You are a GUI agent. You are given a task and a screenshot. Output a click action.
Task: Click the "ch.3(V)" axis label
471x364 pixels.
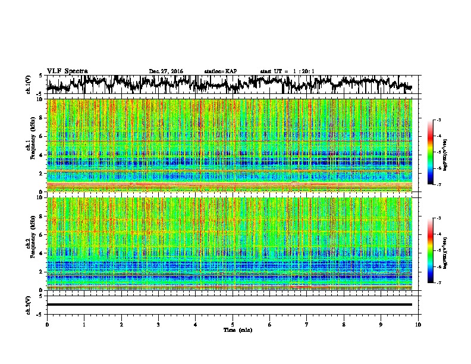pos(29,305)
